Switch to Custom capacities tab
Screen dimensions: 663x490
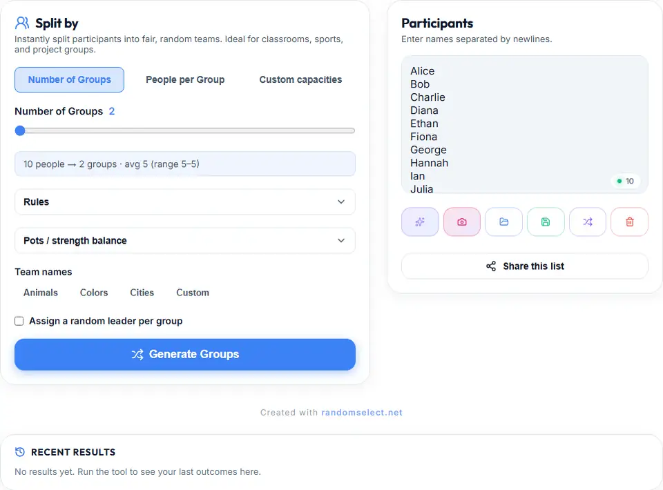[x=300, y=79]
